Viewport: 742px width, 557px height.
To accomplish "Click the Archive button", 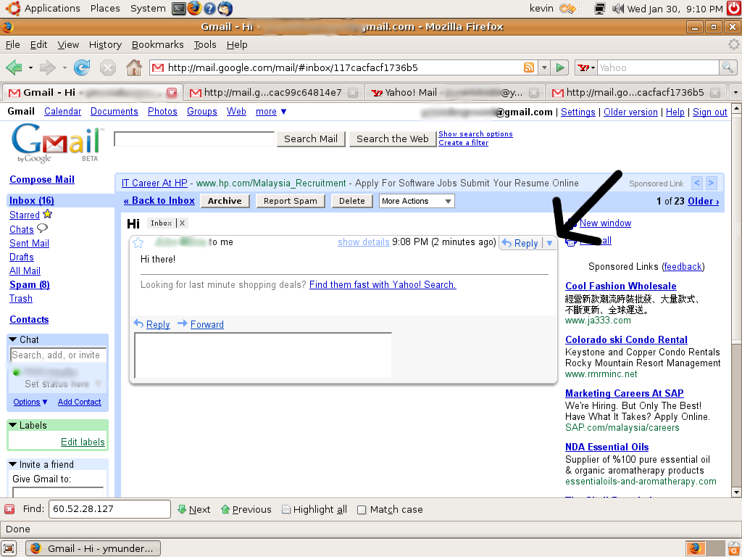I will [x=225, y=202].
